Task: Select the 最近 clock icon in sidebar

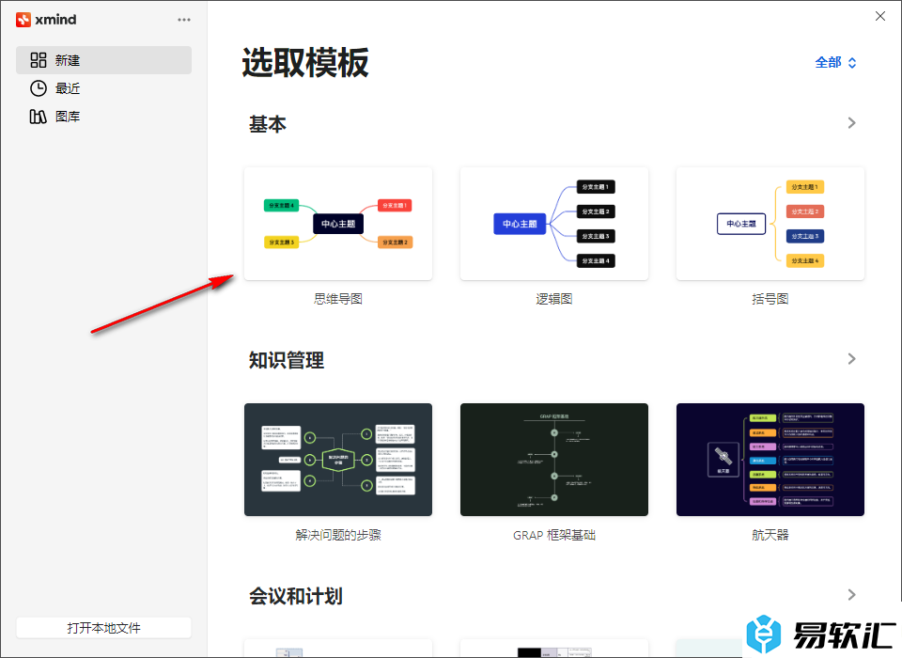Action: point(39,88)
